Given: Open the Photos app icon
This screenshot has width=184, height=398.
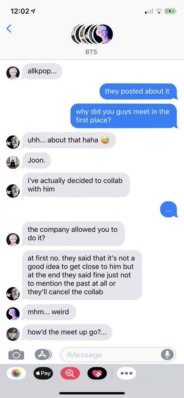Looking at the screenshot, I should point(16,373).
